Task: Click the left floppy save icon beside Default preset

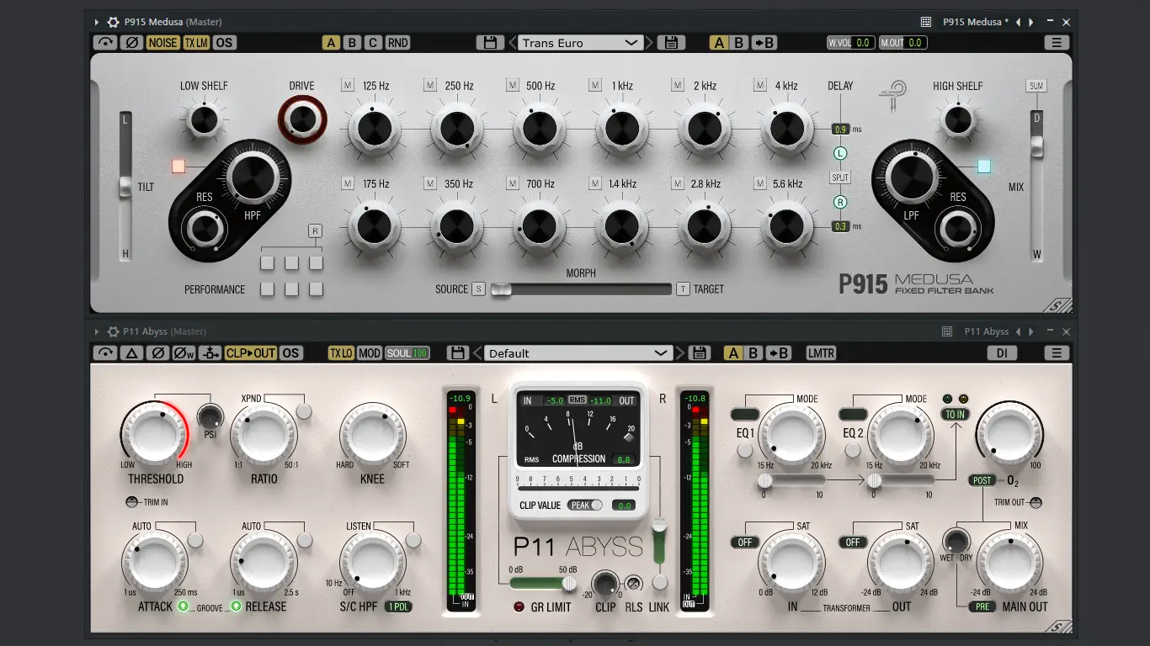Action: pos(457,353)
